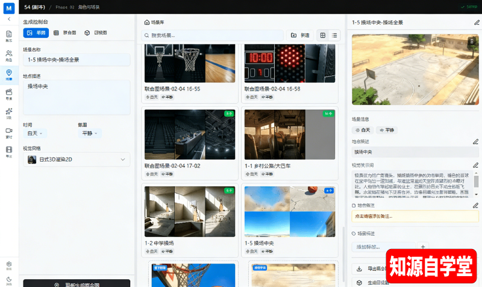Click the cube icon on the 四视图 generate button
The height and width of the screenshot is (287, 482).
(x=359, y=282)
